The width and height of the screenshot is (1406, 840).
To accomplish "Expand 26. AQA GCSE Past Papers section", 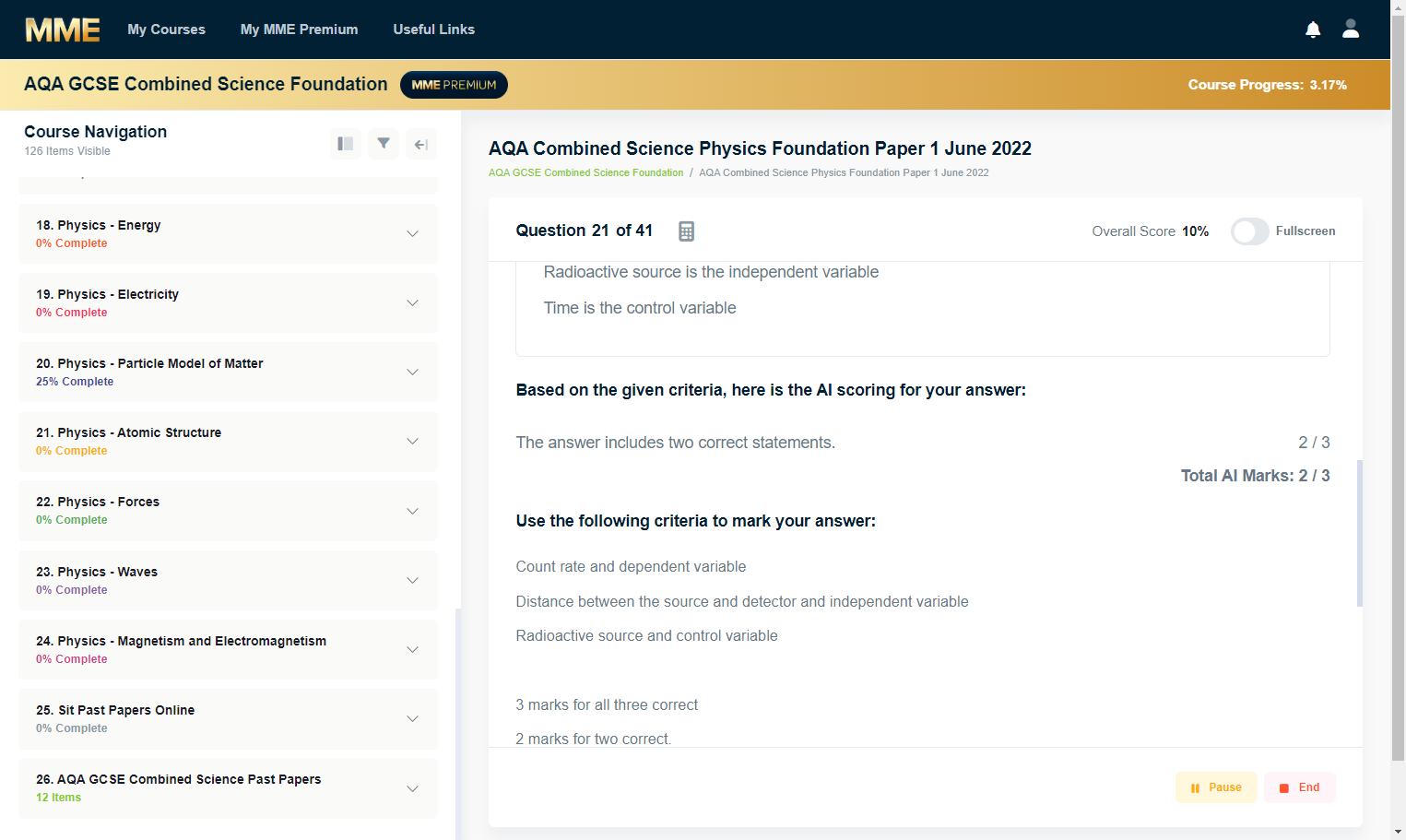I will (x=228, y=788).
